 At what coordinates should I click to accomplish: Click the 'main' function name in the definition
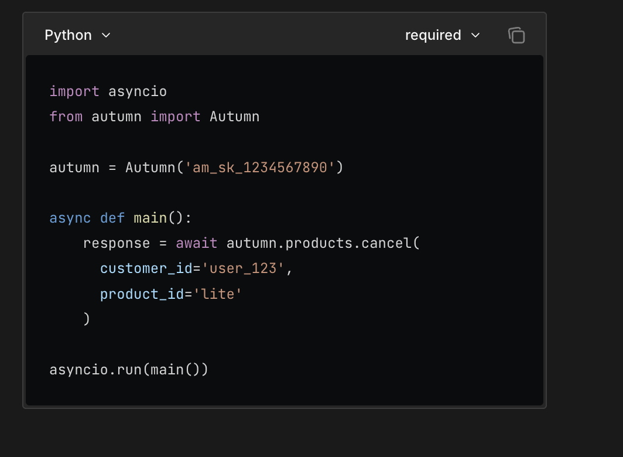[150, 218]
